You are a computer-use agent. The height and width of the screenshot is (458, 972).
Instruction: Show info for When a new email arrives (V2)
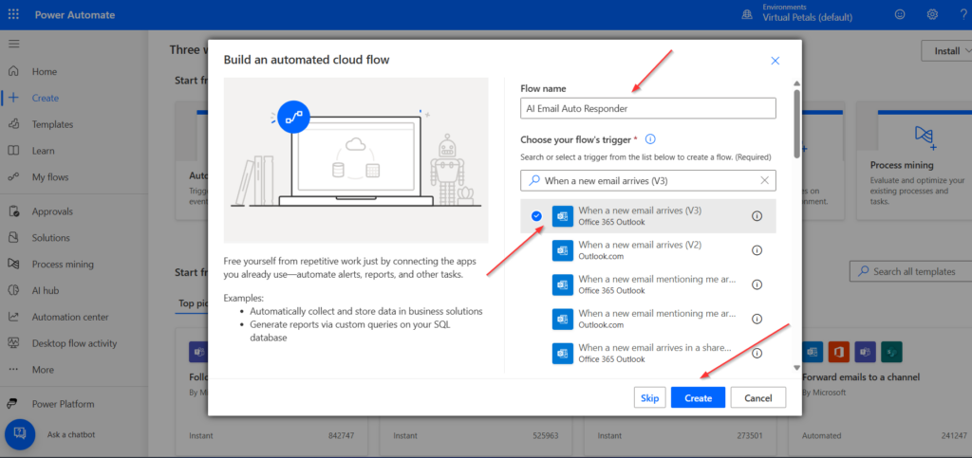757,250
